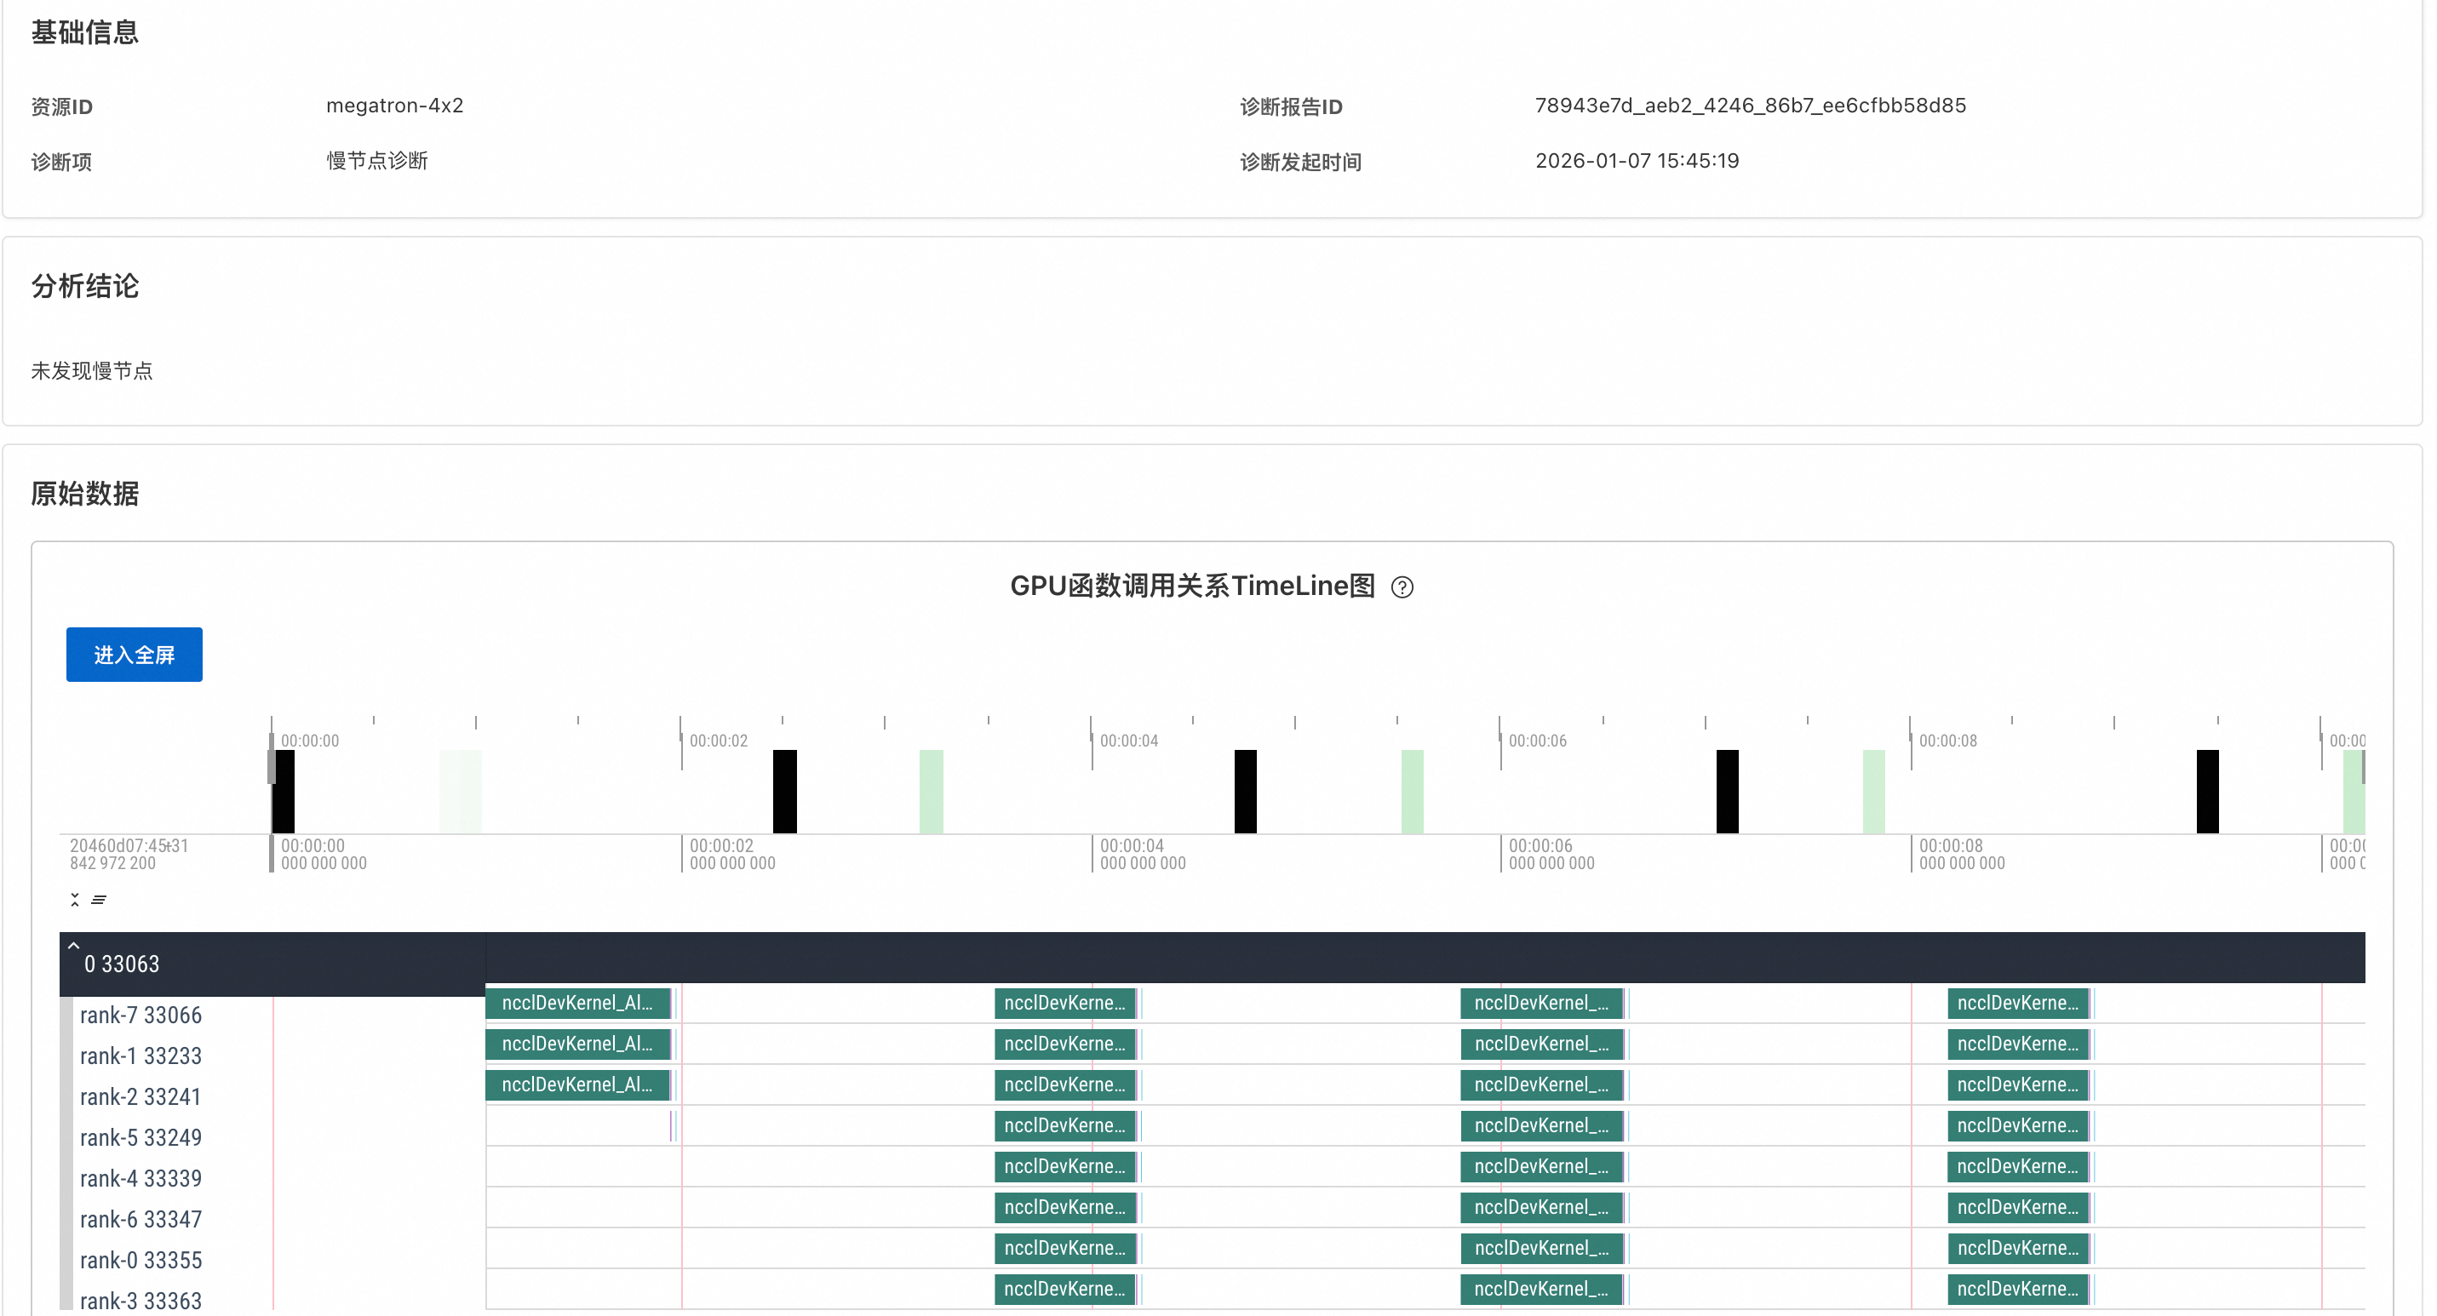The height and width of the screenshot is (1316, 2437).
Task: Click the second ncclDevKerne slice on rank-4
Action: pyautogui.click(x=1064, y=1167)
